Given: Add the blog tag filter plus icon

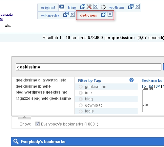Looking at the screenshot, I should point(81,99).
